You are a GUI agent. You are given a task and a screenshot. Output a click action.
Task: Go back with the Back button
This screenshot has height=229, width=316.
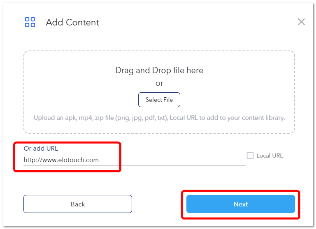(x=78, y=204)
